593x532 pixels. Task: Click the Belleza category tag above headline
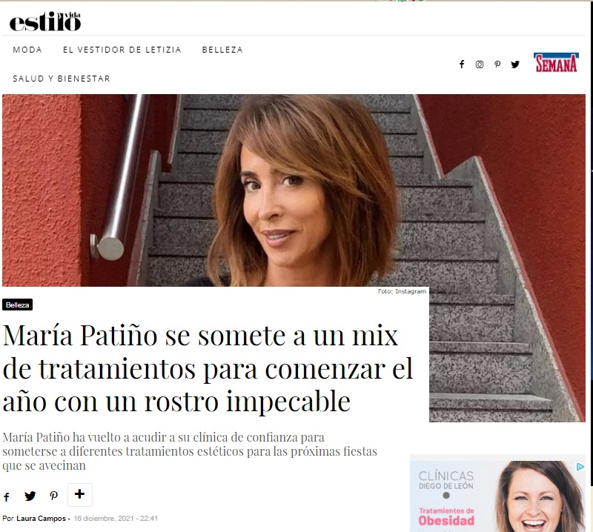[17, 305]
